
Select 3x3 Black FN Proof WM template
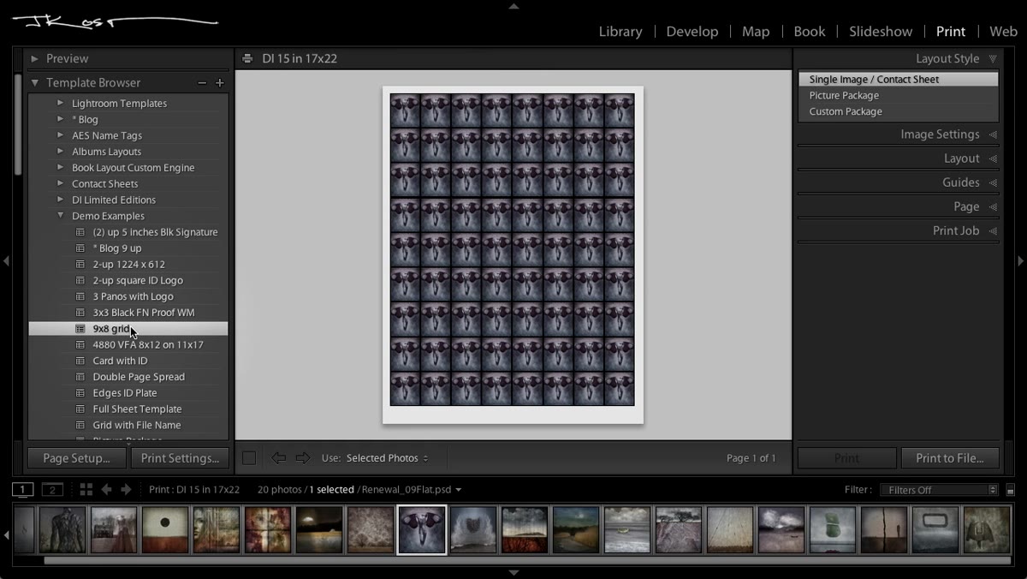[128, 313]
